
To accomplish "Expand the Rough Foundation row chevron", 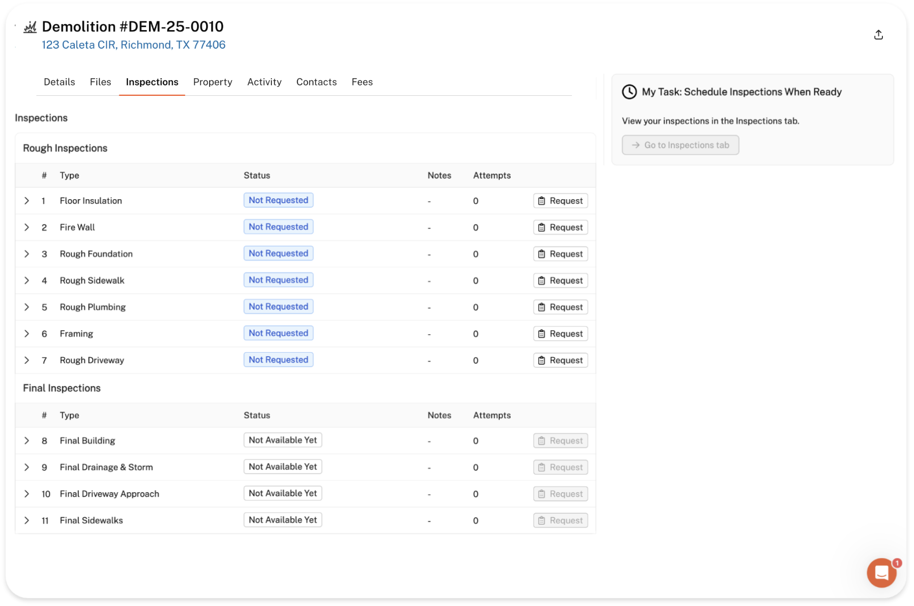I will coord(27,254).
